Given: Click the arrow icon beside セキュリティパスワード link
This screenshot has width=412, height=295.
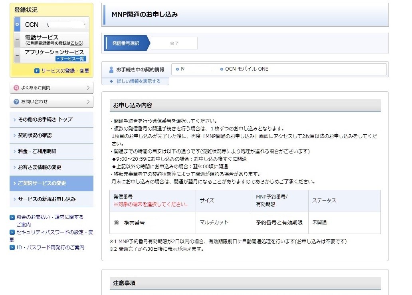Looking at the screenshot, I should coord(12,232).
